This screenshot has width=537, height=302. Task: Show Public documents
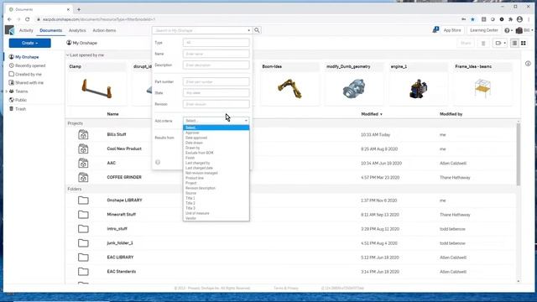[x=20, y=100]
